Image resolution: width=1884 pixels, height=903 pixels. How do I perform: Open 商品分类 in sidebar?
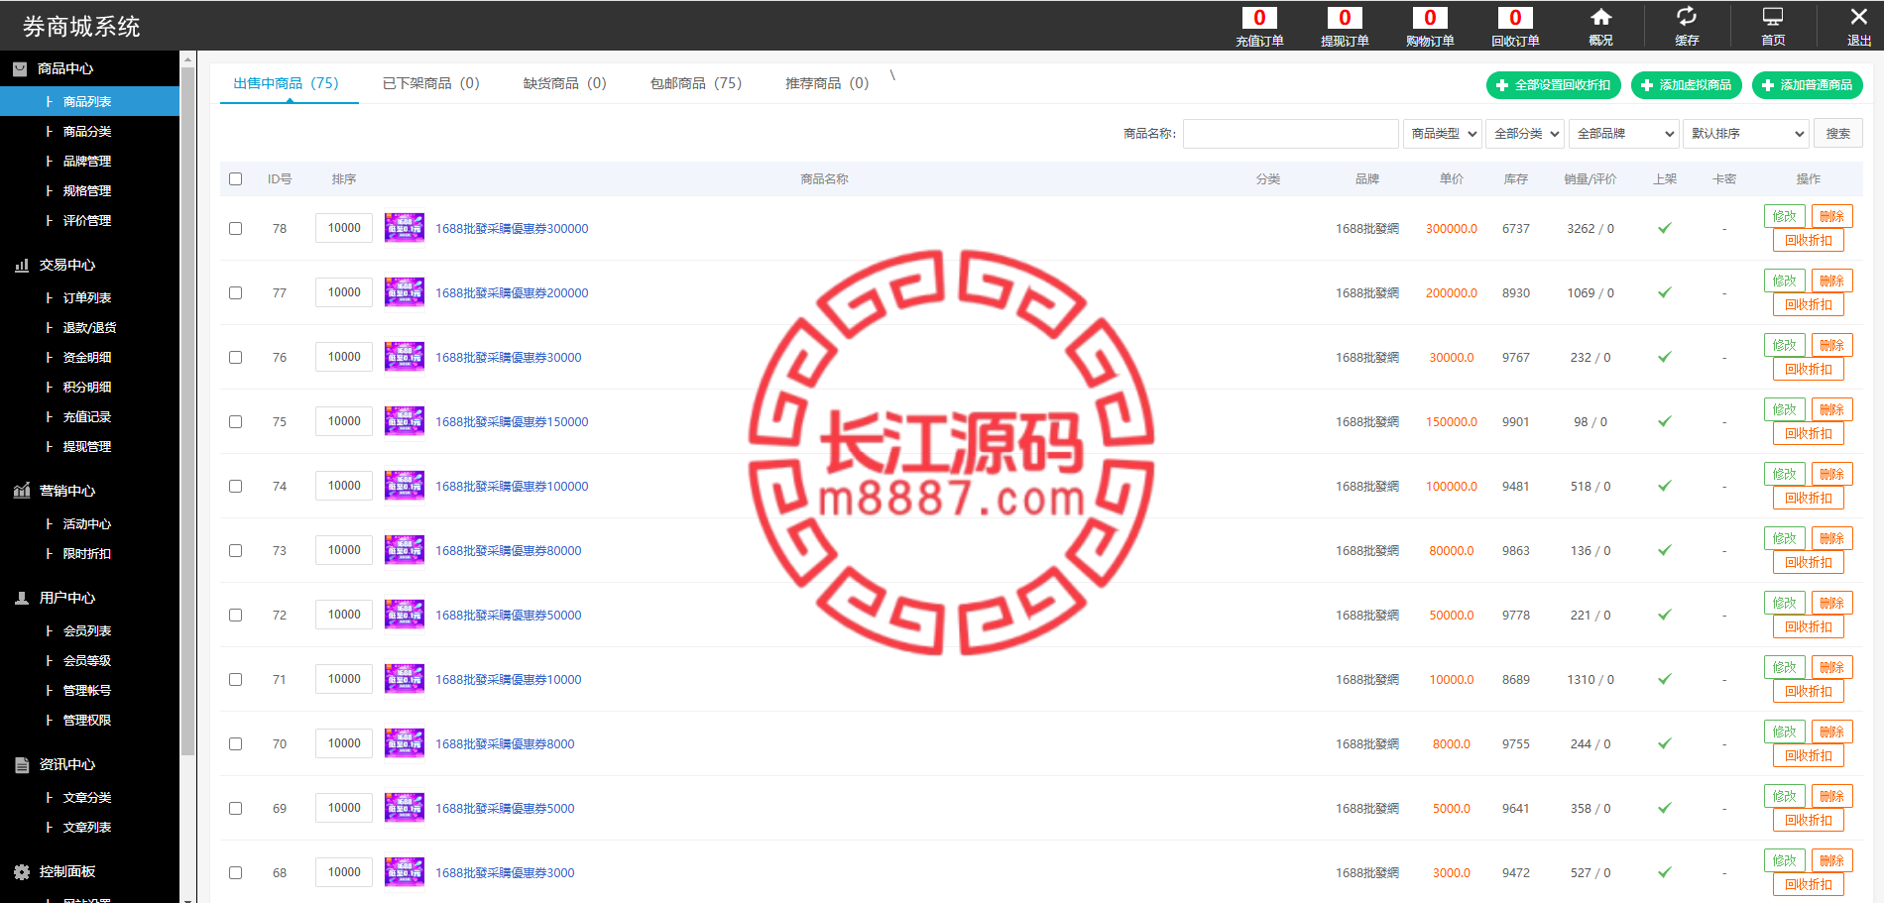89,131
